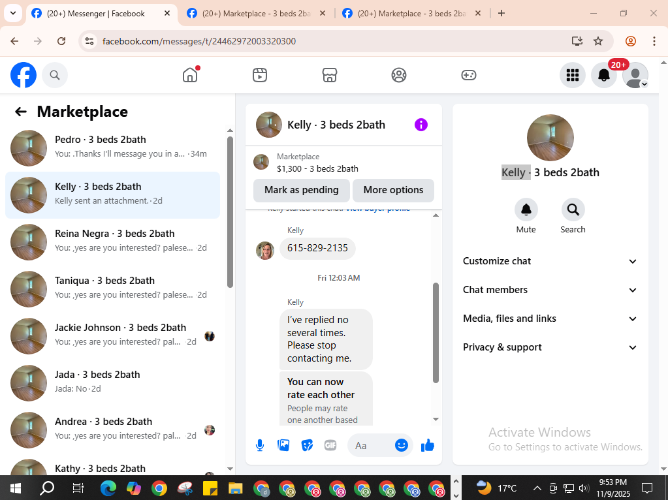
Task: Click the back arrow beside Marketplace
Action: [20, 112]
